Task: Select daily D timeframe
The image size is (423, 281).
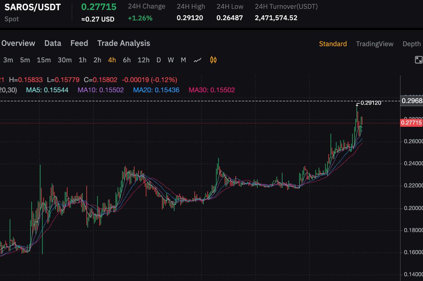Action: [x=159, y=60]
